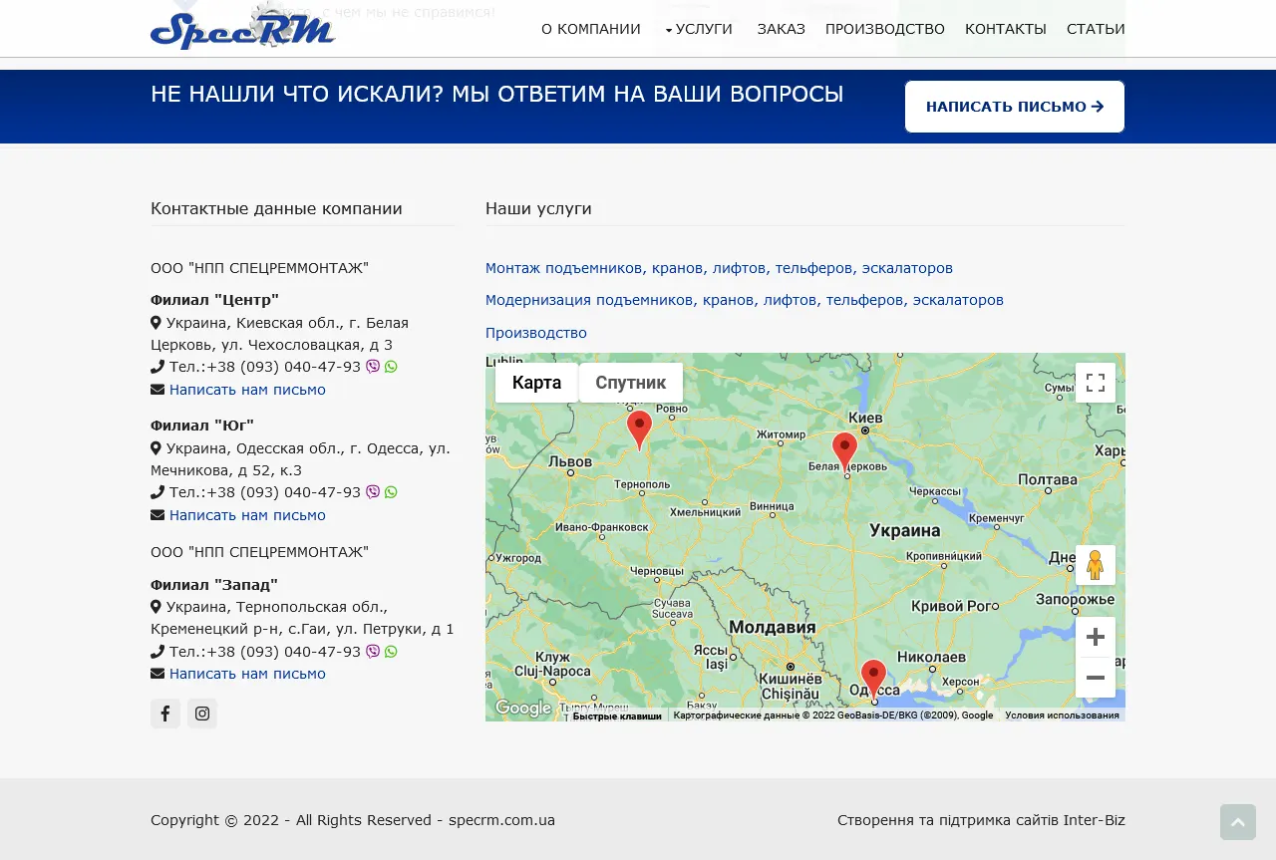Enable fullscreen mode on the map
The image size is (1276, 860).
(1096, 383)
